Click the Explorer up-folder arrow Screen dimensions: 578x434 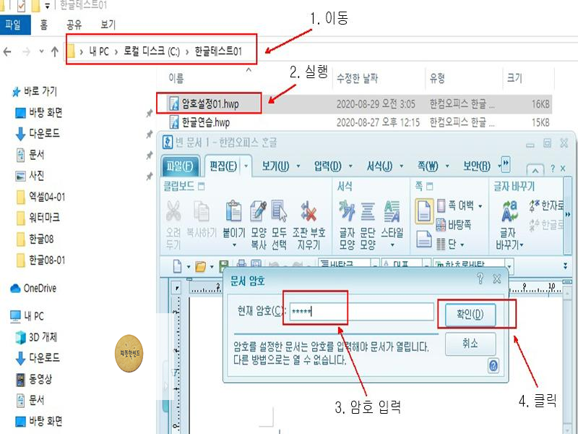coord(55,51)
